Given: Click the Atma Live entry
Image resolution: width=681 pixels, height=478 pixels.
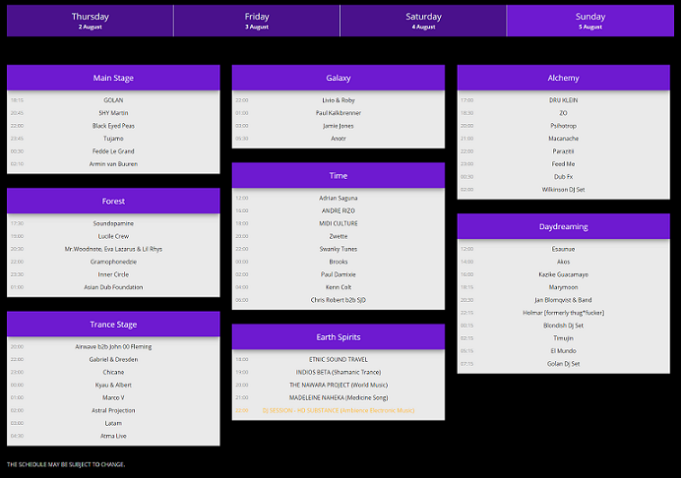Looking at the screenshot, I should (113, 436).
